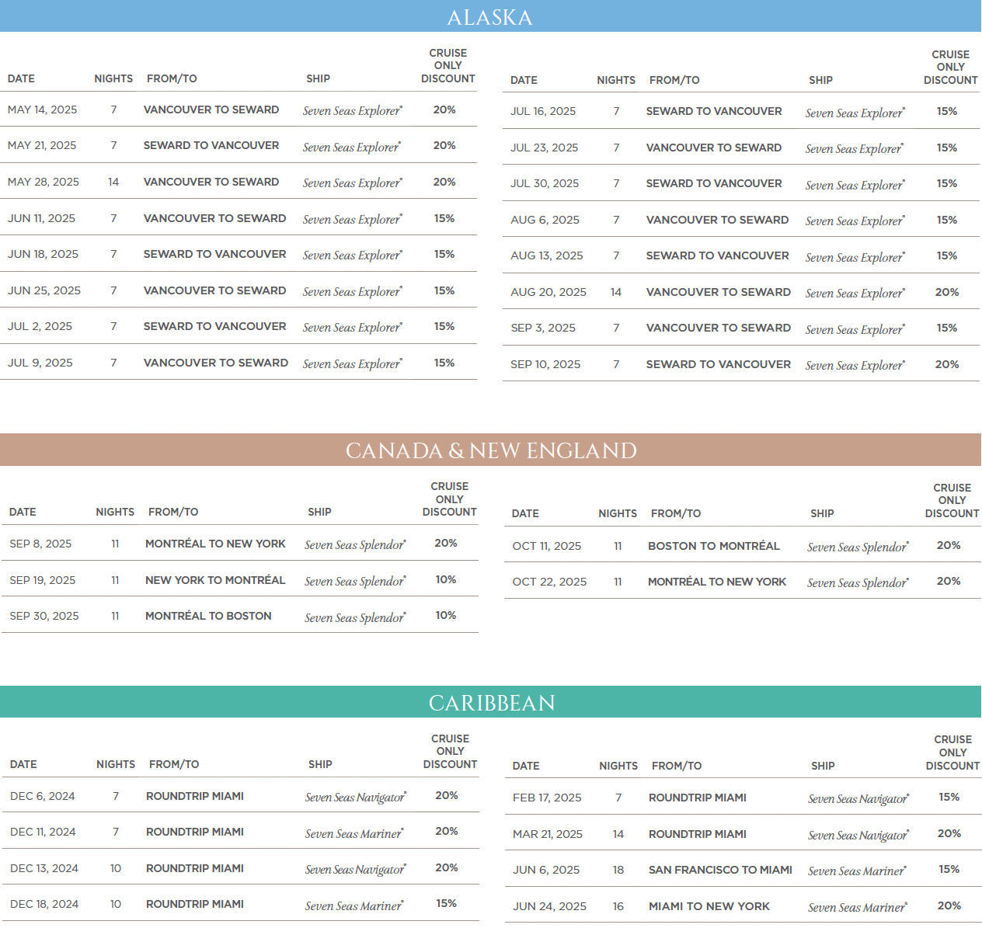Select the New York to Montréal route
The height and width of the screenshot is (935, 982).
tap(215, 580)
